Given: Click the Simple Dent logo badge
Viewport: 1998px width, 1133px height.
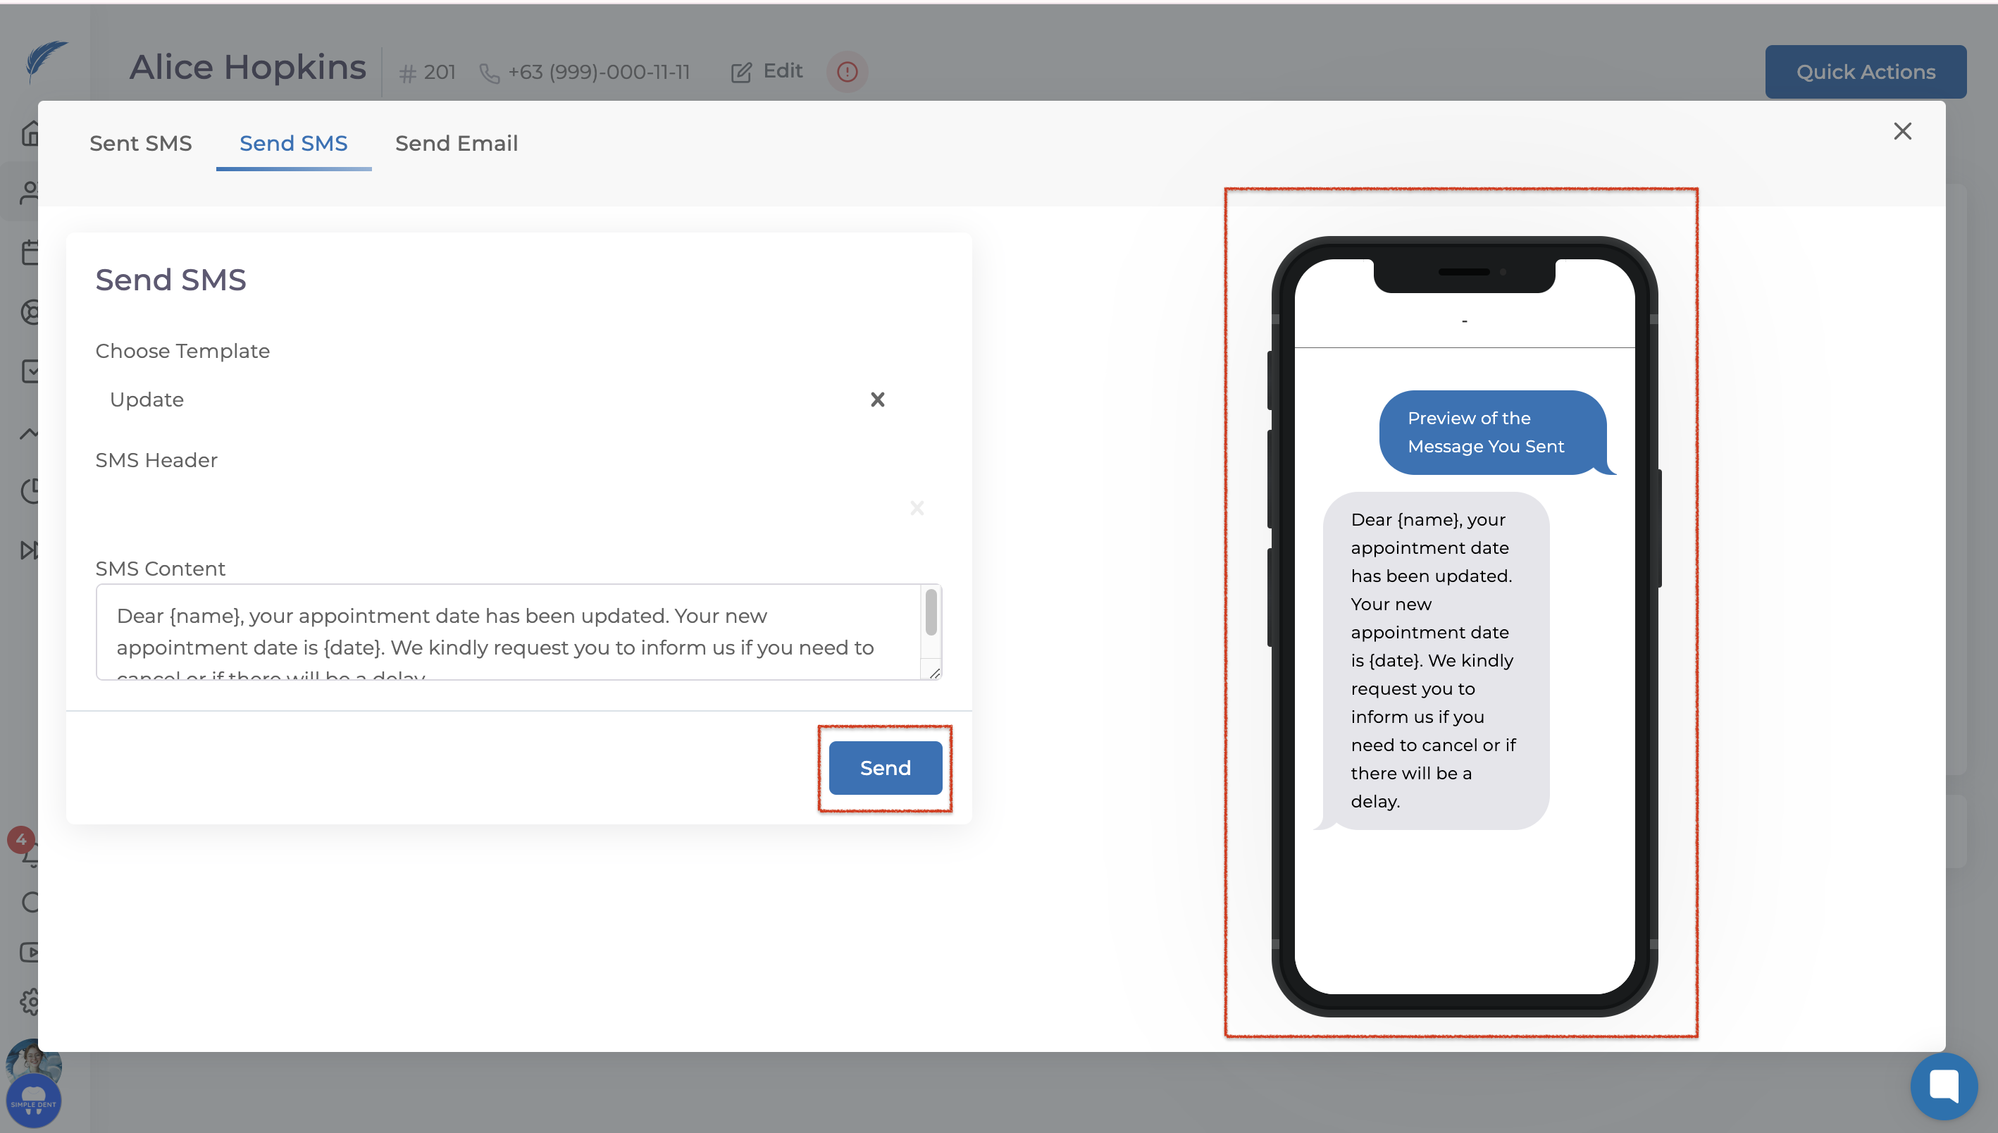Looking at the screenshot, I should [x=33, y=1101].
